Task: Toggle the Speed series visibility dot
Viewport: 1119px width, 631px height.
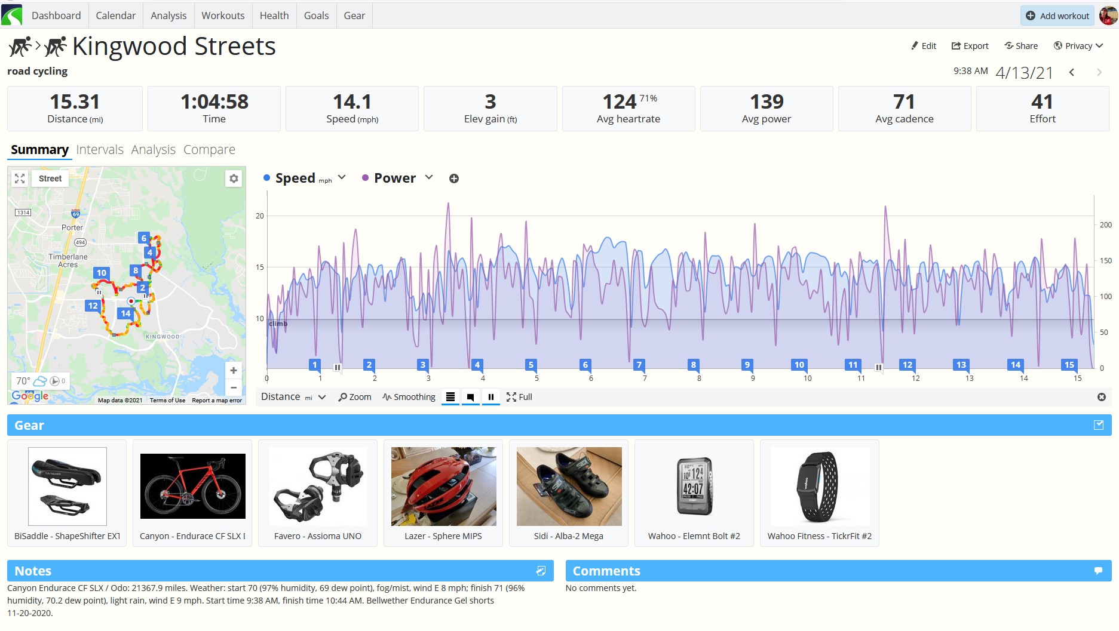Action: [266, 178]
